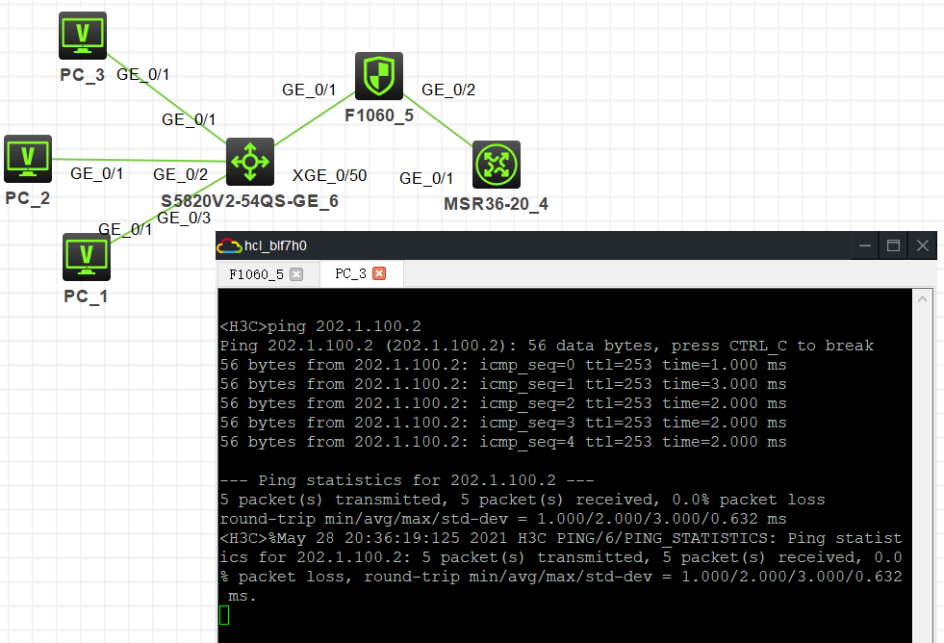Click the hcl_blf7h0 cloud logo icon
Screen dimensions: 944x643
pos(229,245)
